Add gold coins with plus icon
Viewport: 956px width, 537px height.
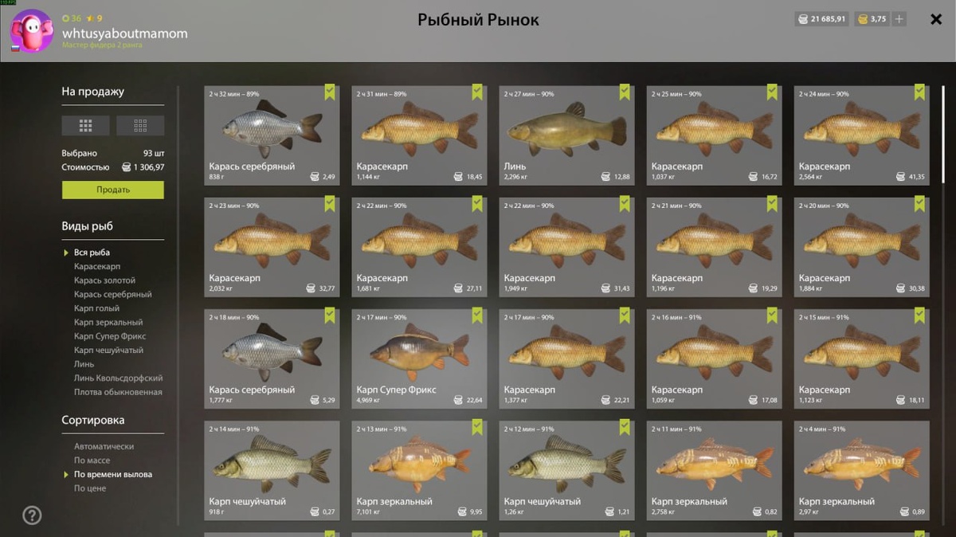coord(899,19)
